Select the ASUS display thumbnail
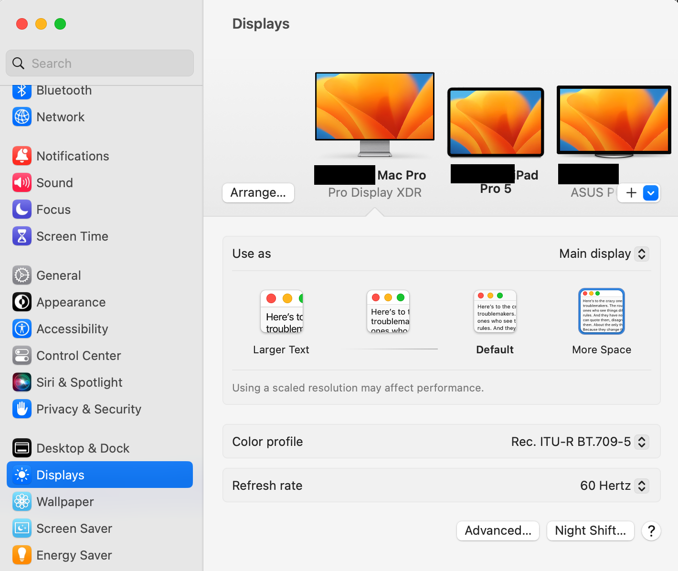 614,122
